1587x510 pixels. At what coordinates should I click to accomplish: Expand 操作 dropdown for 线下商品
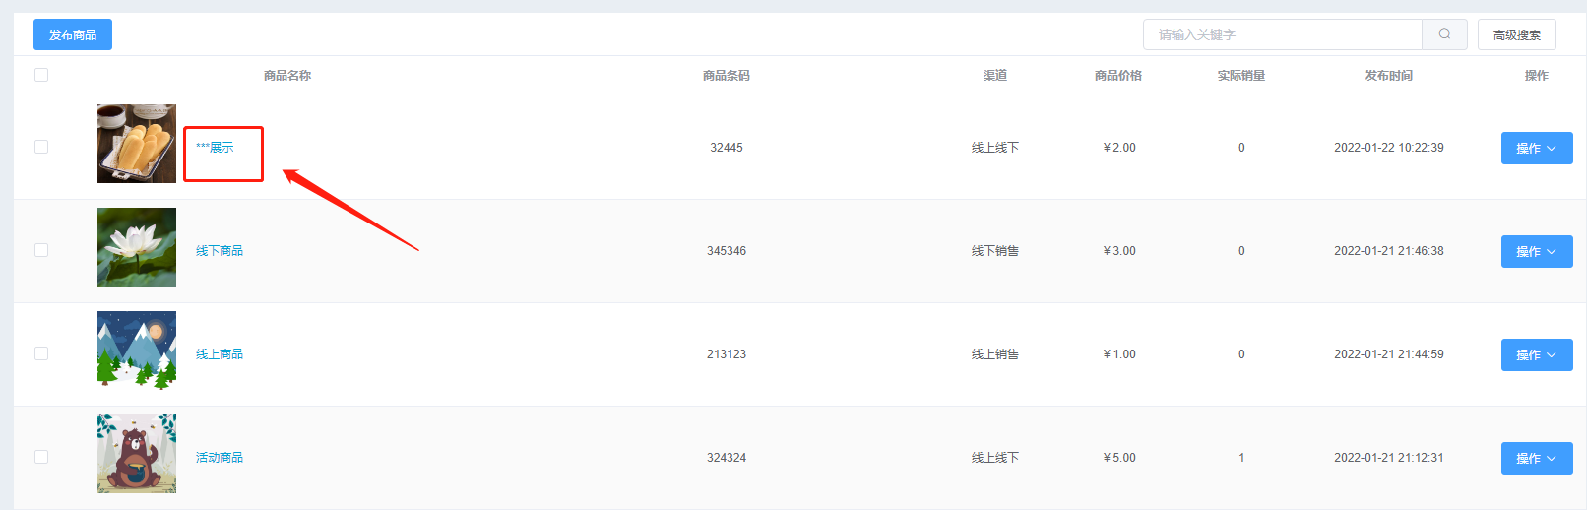pyautogui.click(x=1537, y=251)
